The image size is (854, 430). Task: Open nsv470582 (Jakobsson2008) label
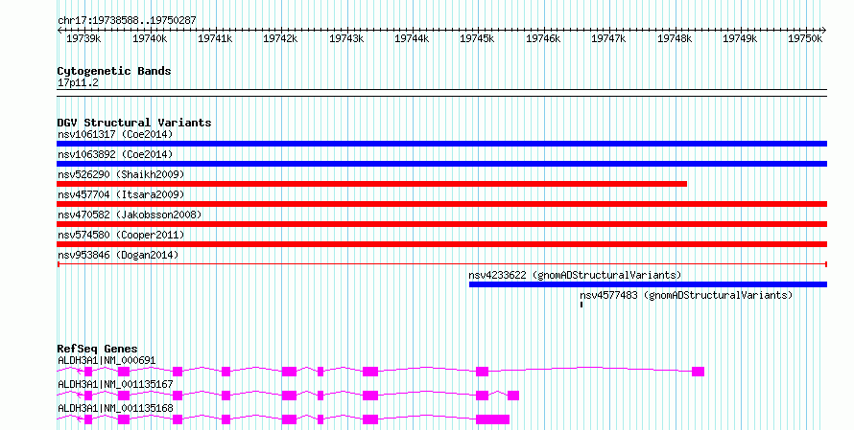tap(130, 215)
